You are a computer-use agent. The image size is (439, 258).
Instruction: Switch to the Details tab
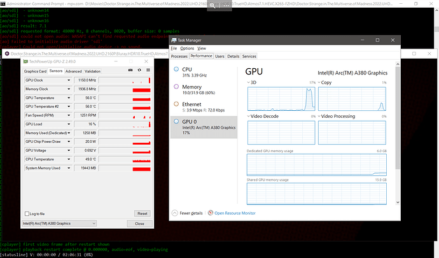tap(233, 56)
